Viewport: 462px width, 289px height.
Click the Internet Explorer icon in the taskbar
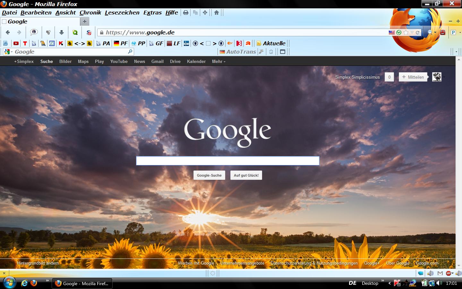click(x=24, y=283)
